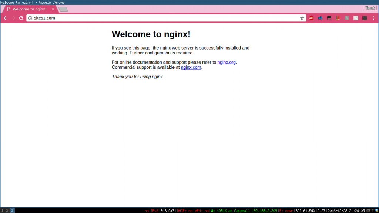Click the 'DHCP: no' status entry
Screen dimensions: 379x213
[x=185, y=211]
